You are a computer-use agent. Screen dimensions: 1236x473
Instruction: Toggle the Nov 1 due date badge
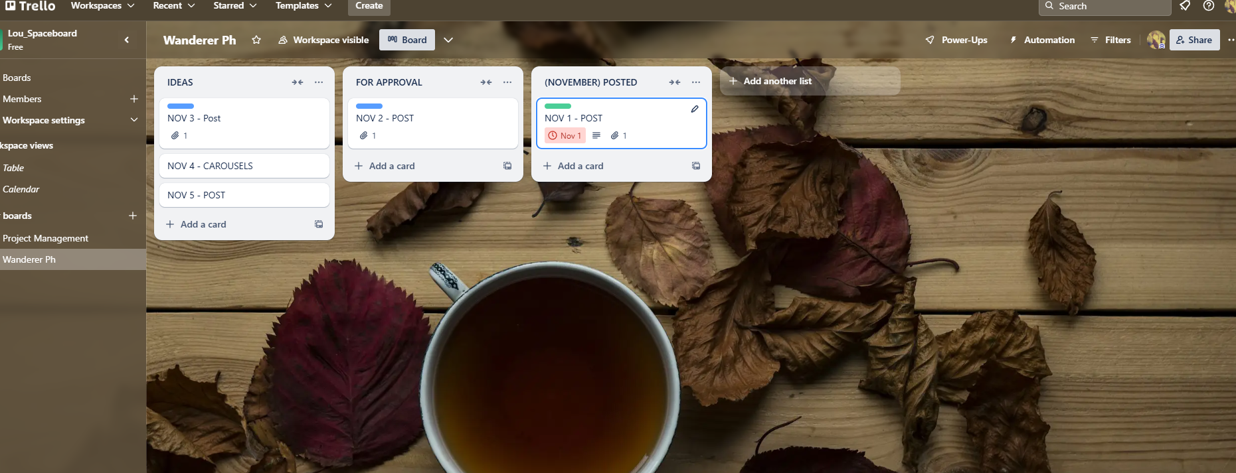(565, 135)
